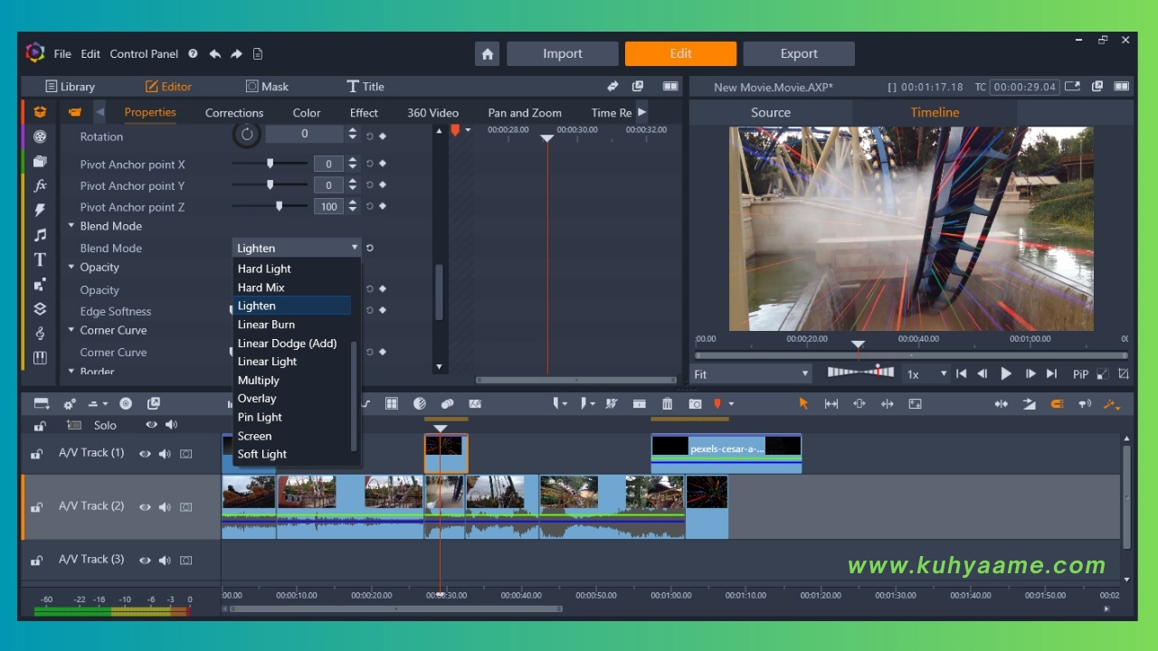1158x651 pixels.
Task: Mute audio on A/V Track (2)
Action: tap(165, 507)
